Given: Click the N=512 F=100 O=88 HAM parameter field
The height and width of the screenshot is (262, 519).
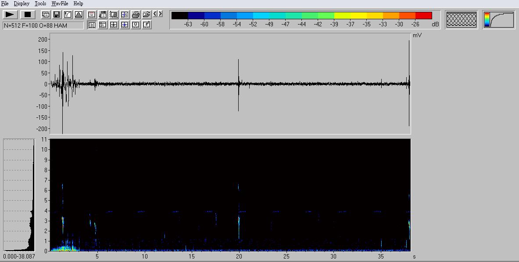Looking at the screenshot, I should pyautogui.click(x=43, y=25).
